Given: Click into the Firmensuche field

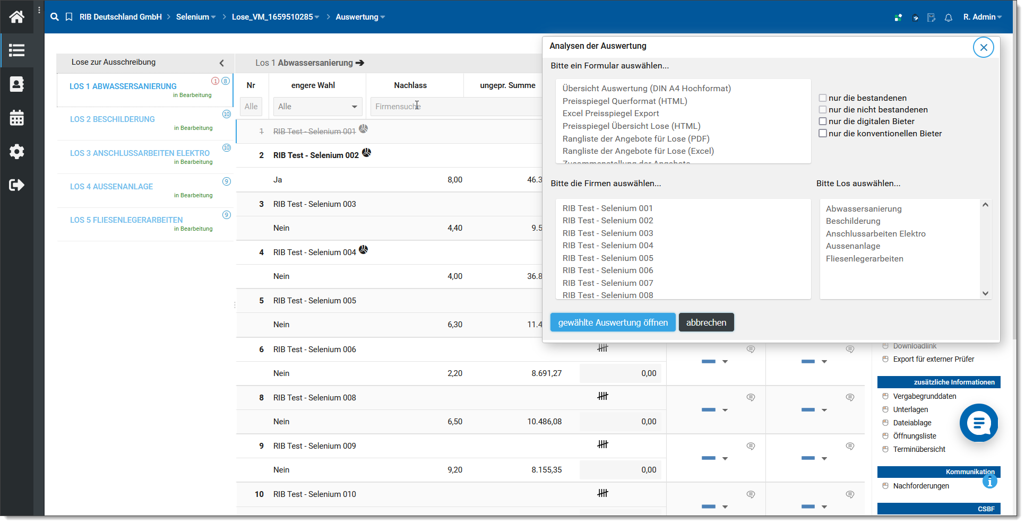Looking at the screenshot, I should click(x=456, y=107).
